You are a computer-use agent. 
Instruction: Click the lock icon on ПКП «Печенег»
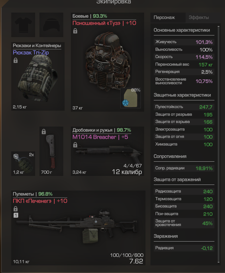pos(16,209)
